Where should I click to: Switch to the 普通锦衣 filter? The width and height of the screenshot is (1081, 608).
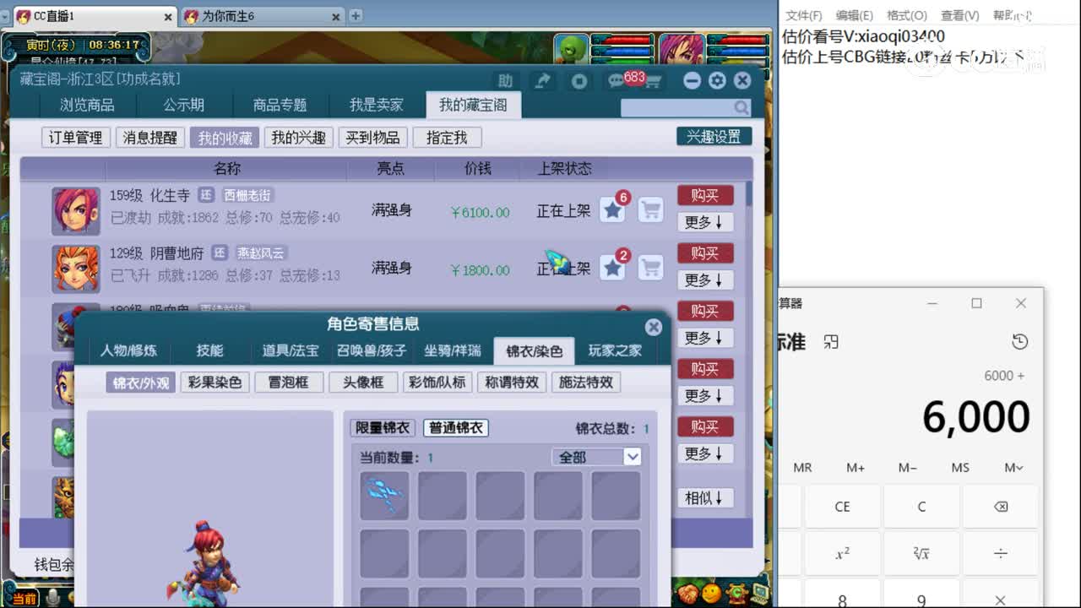pyautogui.click(x=456, y=428)
